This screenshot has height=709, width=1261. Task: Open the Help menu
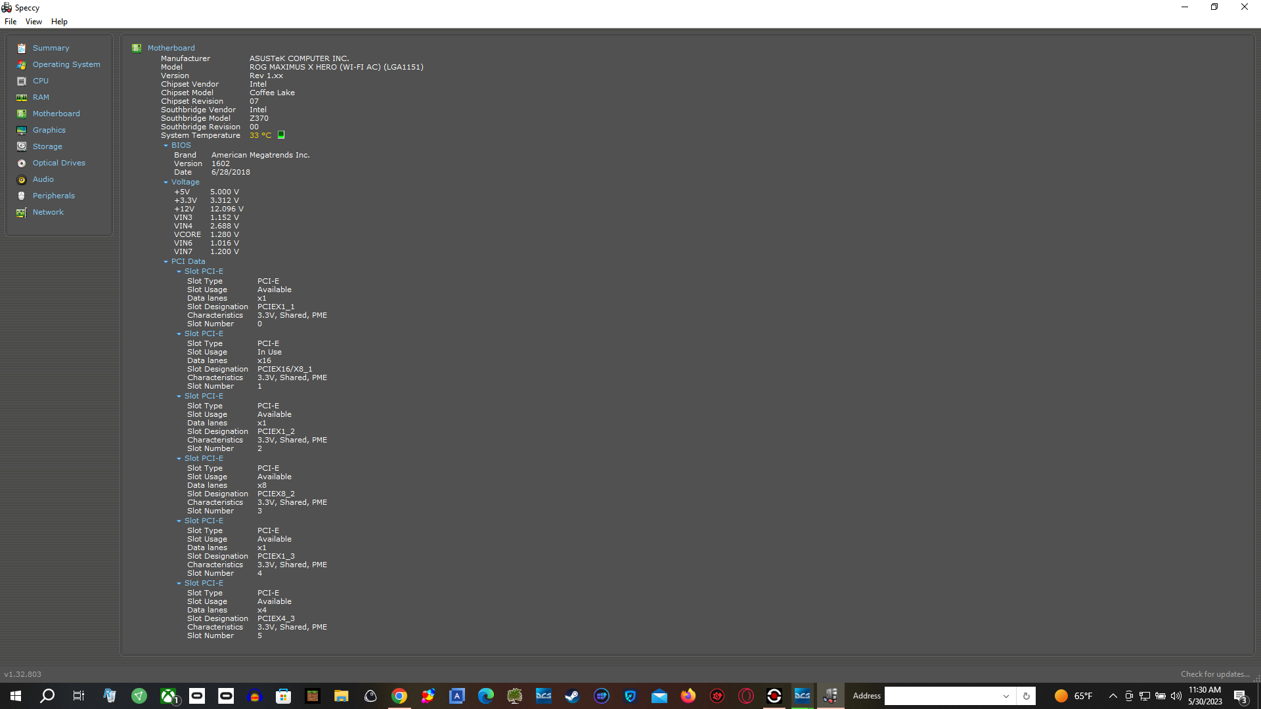click(59, 22)
